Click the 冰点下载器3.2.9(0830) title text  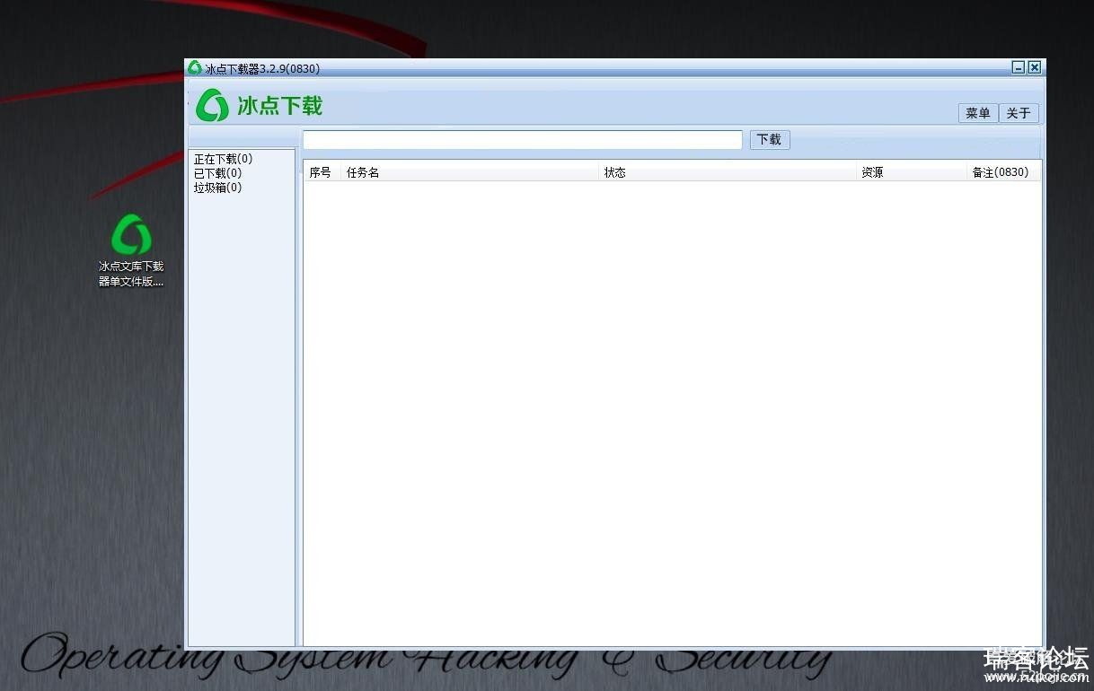click(x=262, y=69)
